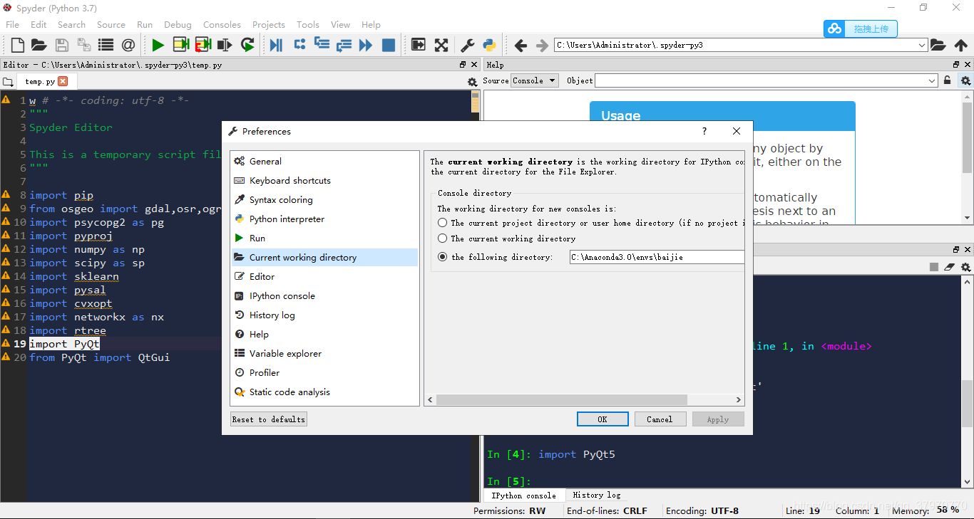Maximize current pane icon
This screenshot has height=519, width=974.
[x=419, y=45]
